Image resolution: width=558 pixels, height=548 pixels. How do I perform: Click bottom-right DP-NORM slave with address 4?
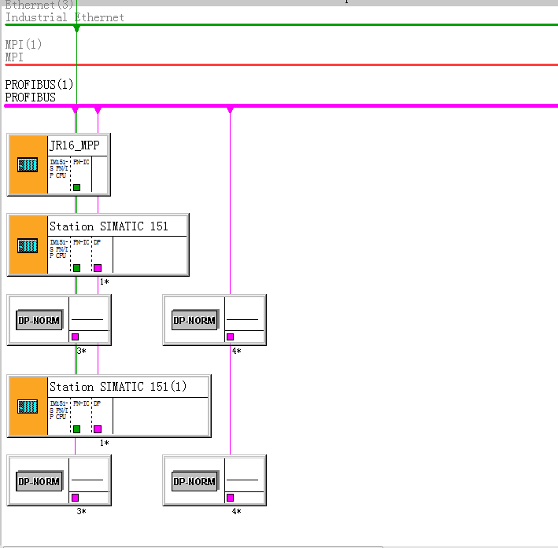[x=194, y=481]
